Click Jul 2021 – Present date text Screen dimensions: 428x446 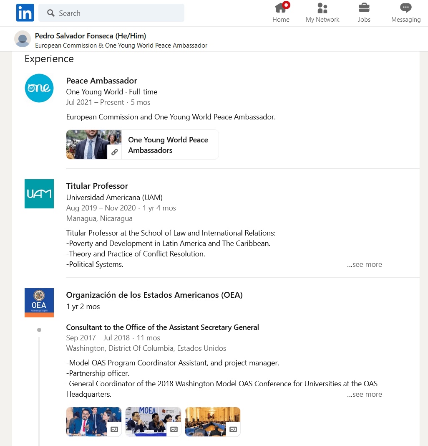95,102
